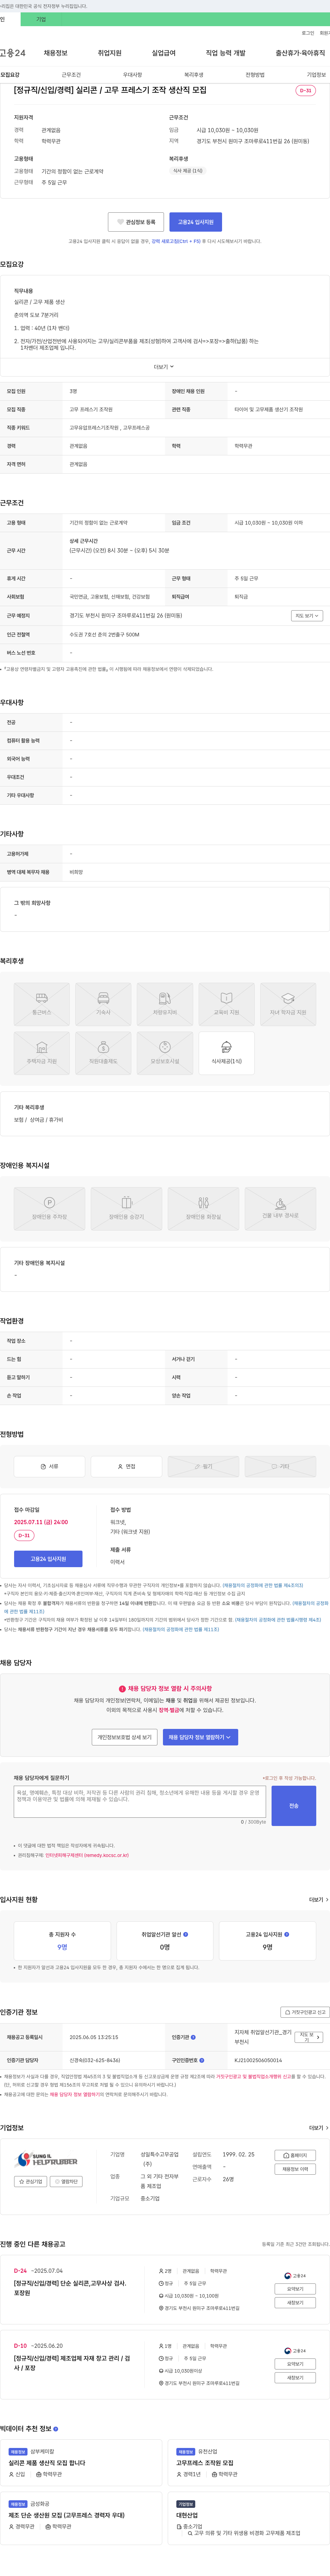
Task: Click the 직원대출제도 benefit icon
Action: pyautogui.click(x=103, y=1053)
